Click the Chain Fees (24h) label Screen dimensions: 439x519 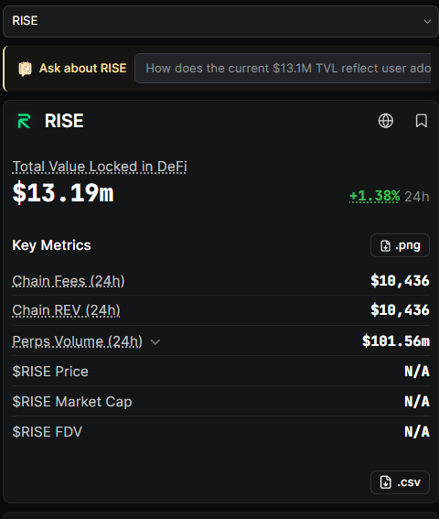click(69, 281)
